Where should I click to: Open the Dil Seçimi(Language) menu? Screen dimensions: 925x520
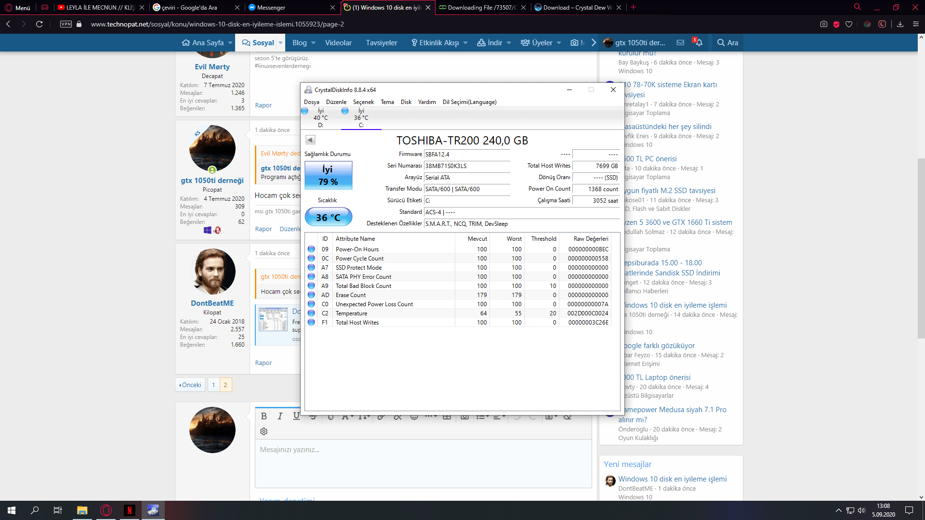(469, 102)
